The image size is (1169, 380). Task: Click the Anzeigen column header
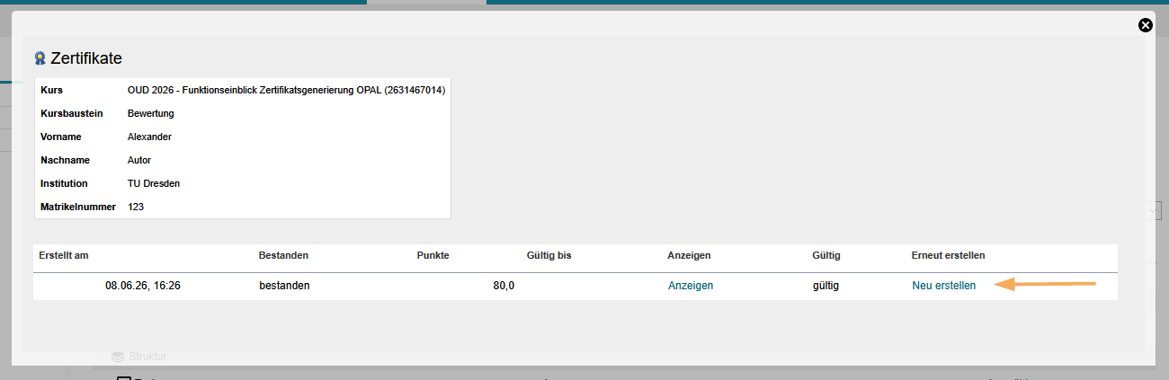(x=691, y=255)
